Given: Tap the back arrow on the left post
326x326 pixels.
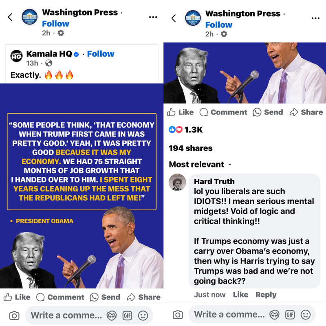Looking at the screenshot, I should [10, 17].
